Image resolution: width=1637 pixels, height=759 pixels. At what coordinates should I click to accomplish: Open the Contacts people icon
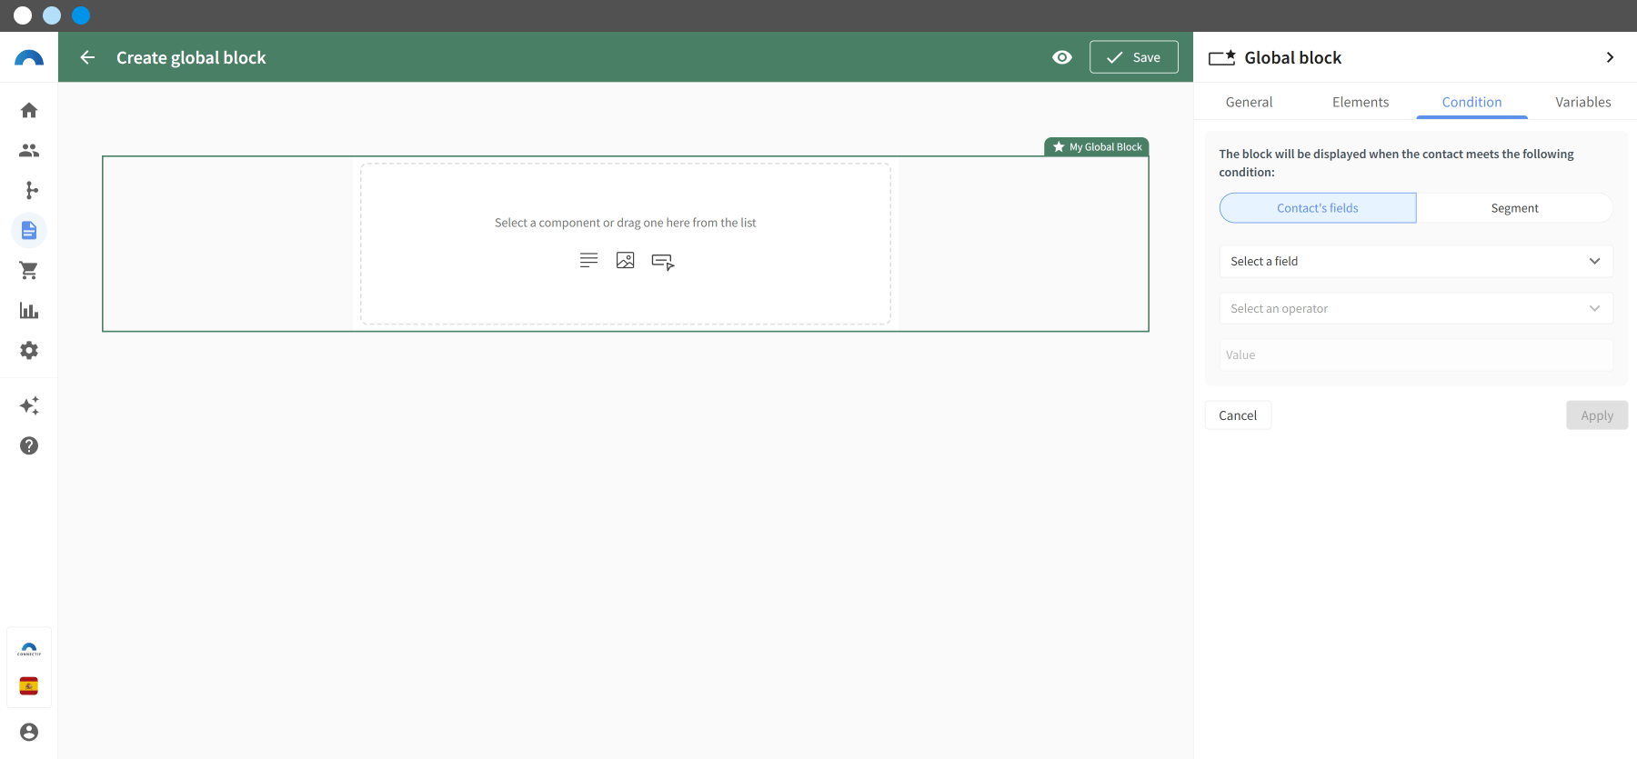[29, 150]
